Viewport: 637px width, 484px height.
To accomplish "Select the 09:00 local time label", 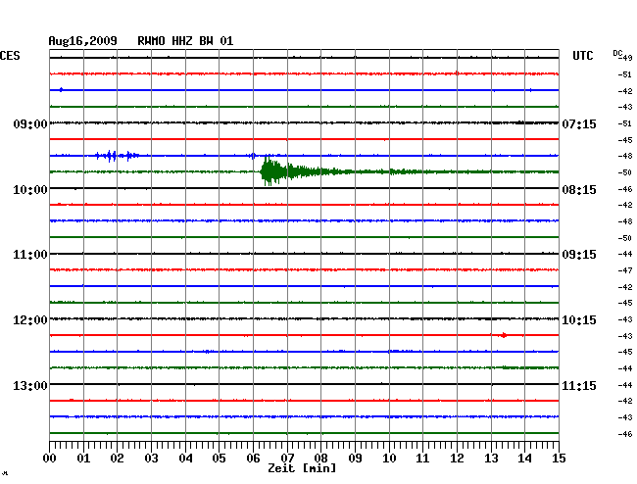I will [30, 123].
